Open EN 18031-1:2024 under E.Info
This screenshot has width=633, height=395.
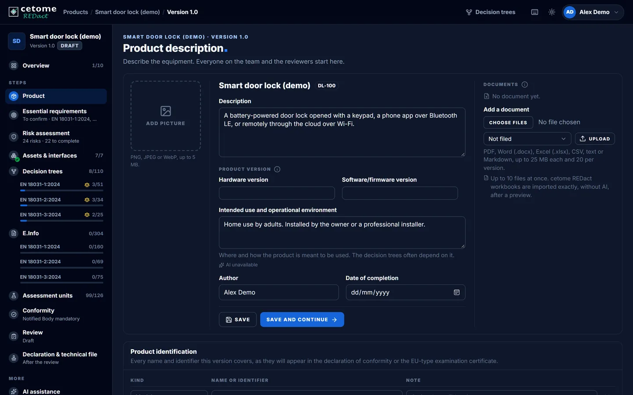[62, 248]
